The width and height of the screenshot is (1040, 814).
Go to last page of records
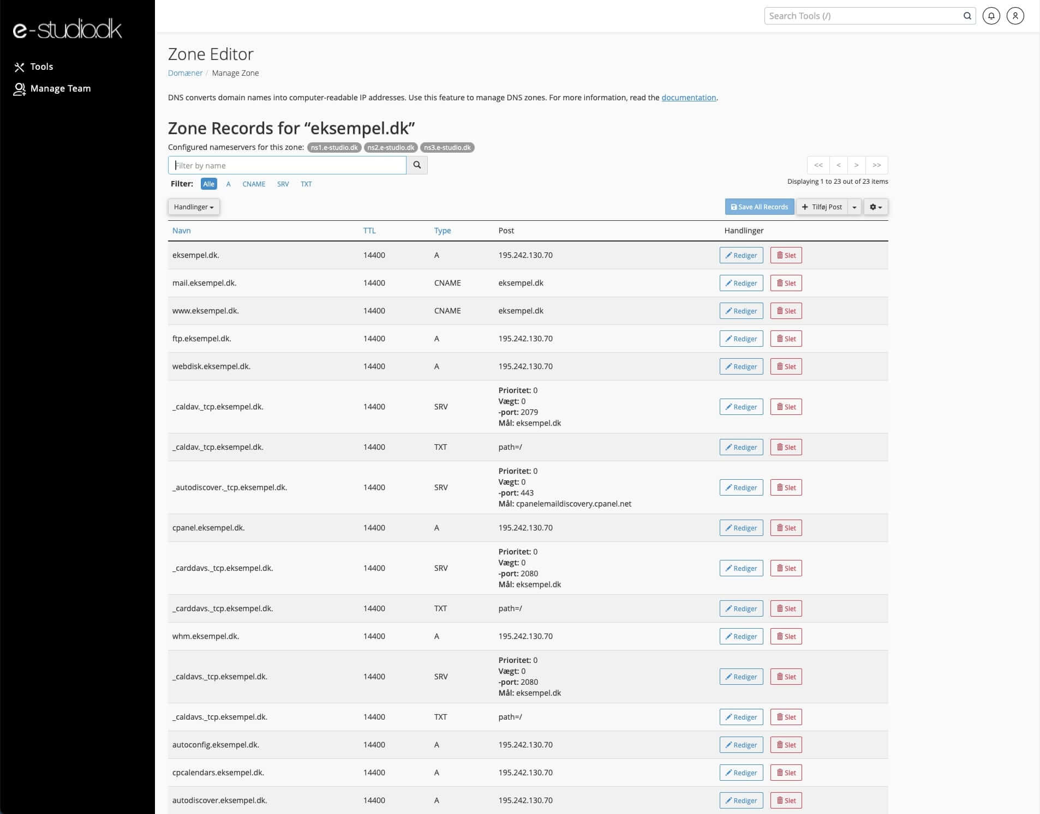pos(877,165)
